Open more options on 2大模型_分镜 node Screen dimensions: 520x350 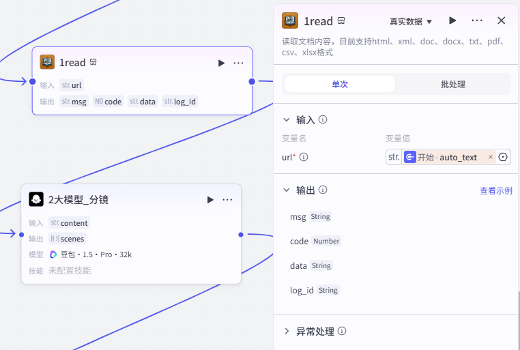click(x=227, y=199)
